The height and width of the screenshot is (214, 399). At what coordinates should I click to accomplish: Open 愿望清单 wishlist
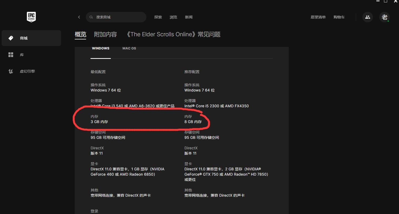tap(318, 17)
